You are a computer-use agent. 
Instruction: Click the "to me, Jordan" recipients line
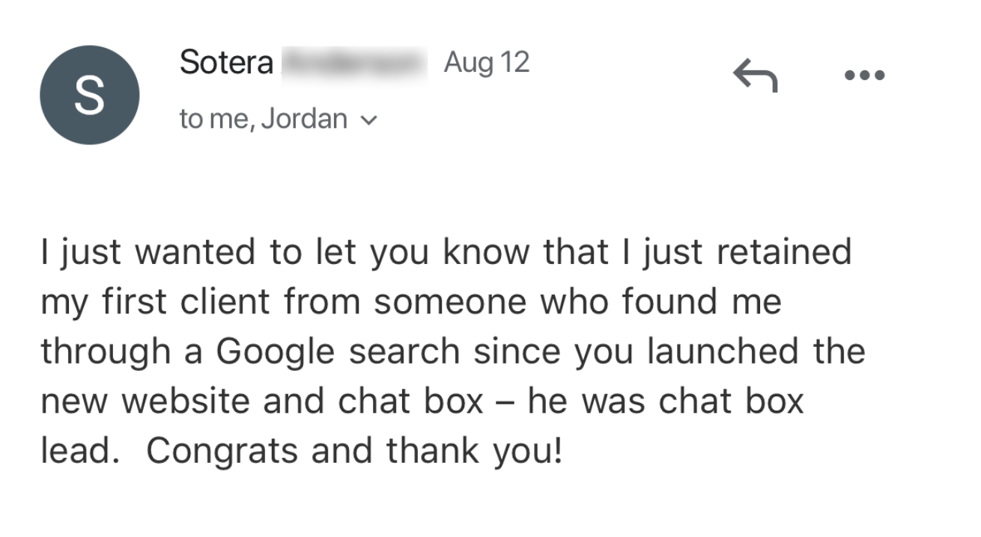263,119
